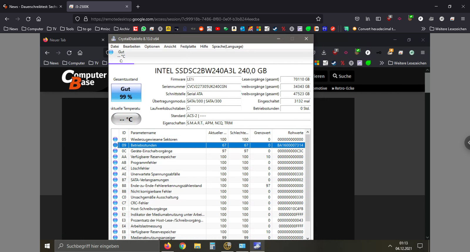The image size is (470, 252).
Task: Click the ComputerBase Suche button
Action: [x=342, y=76]
